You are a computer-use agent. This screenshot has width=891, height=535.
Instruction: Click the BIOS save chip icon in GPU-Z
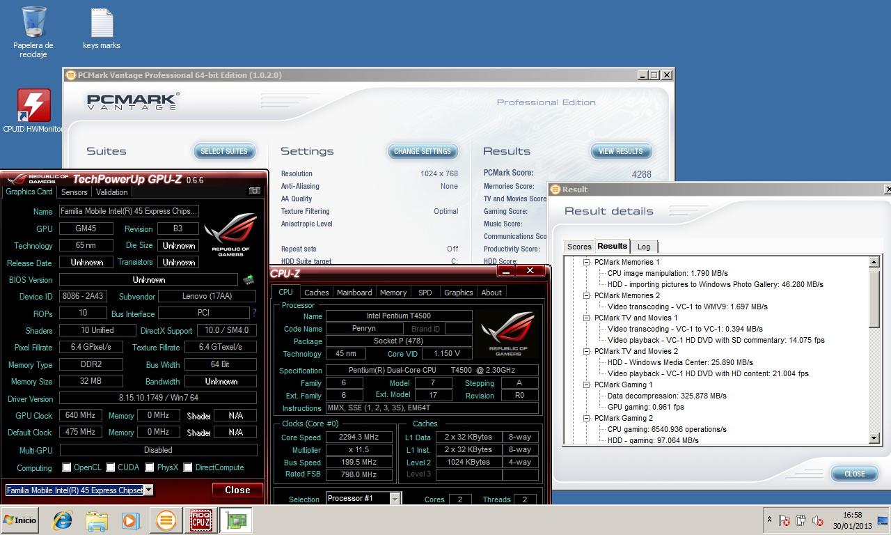pos(249,279)
